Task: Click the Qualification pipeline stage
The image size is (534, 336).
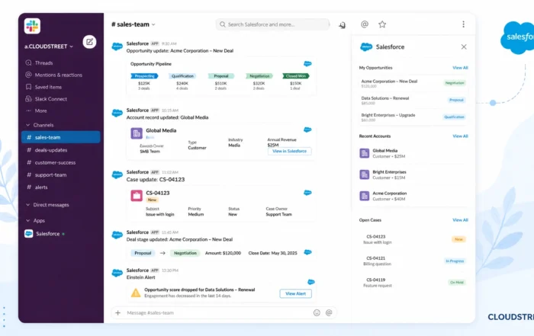Action: [x=182, y=76]
